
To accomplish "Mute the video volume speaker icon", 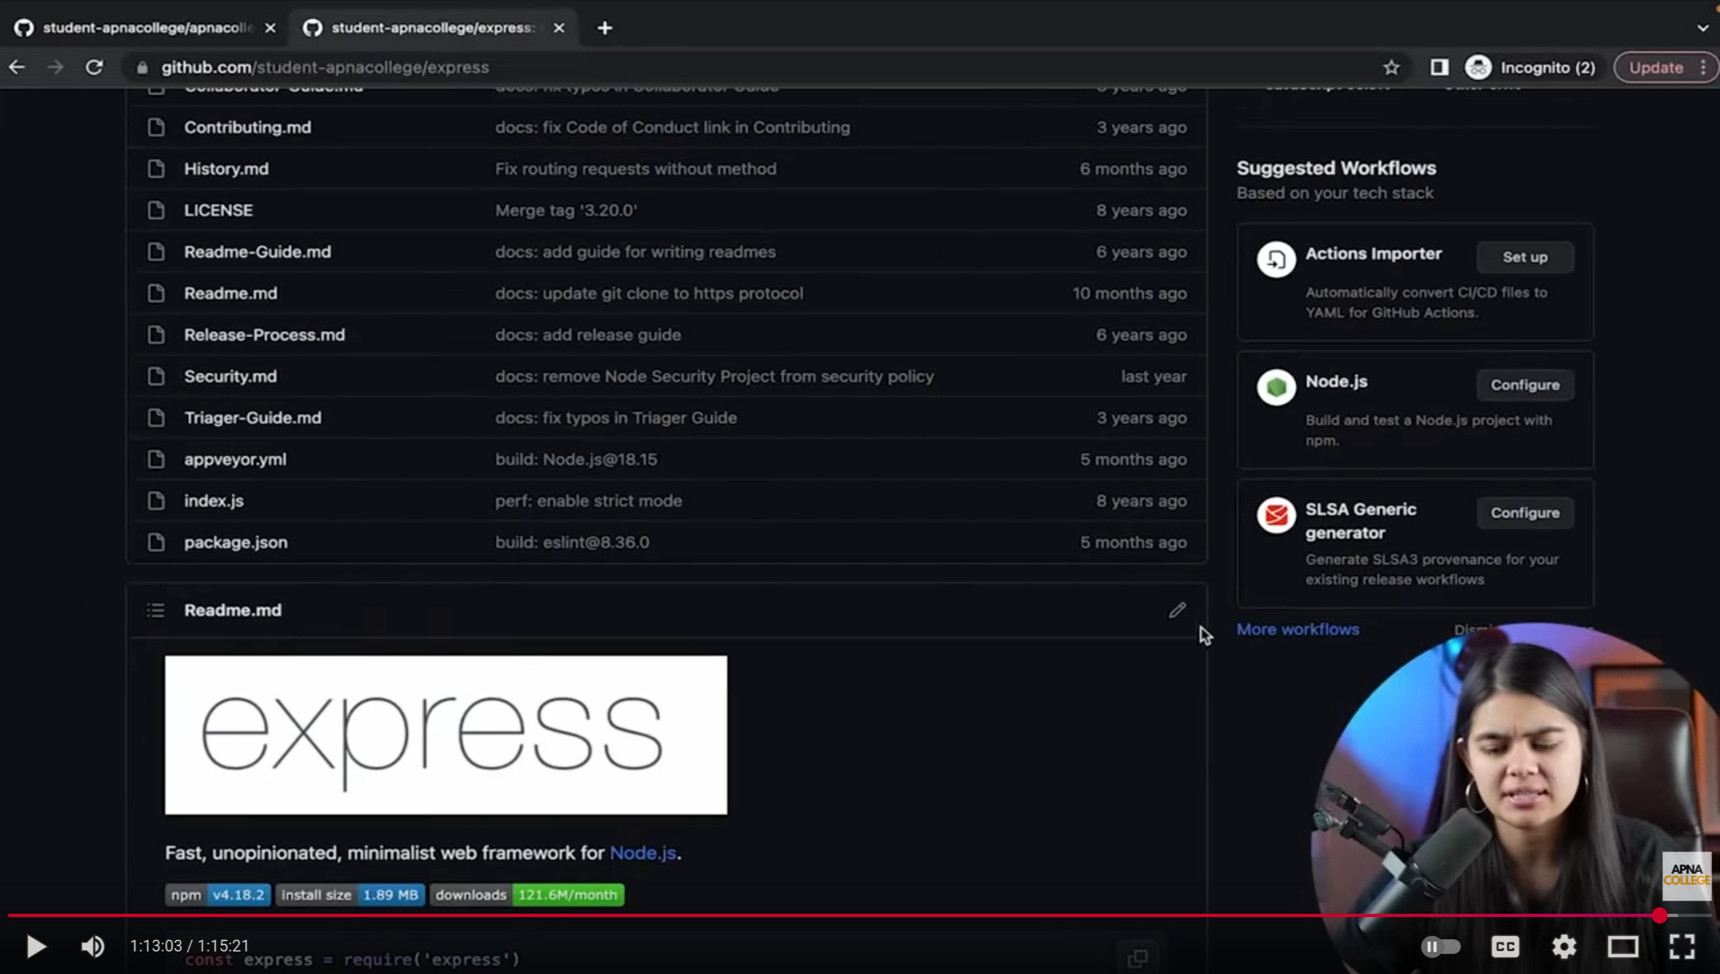I will click(x=92, y=946).
